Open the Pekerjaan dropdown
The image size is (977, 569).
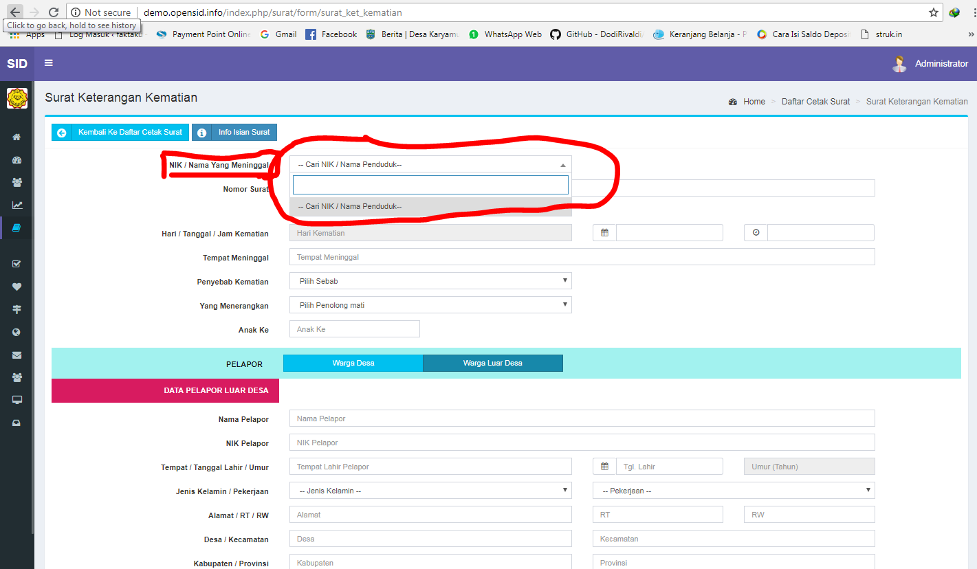point(734,491)
